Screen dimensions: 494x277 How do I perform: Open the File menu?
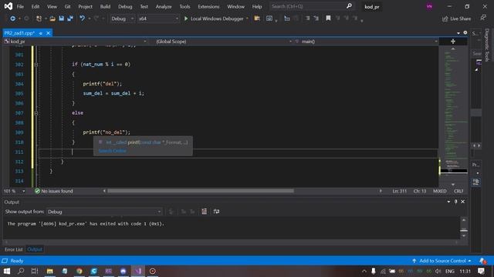(x=20, y=7)
